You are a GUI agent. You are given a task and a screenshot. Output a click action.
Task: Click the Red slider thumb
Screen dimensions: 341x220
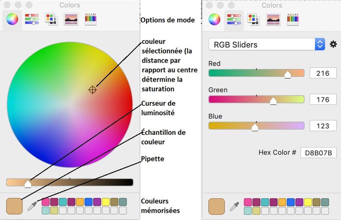tap(288, 75)
